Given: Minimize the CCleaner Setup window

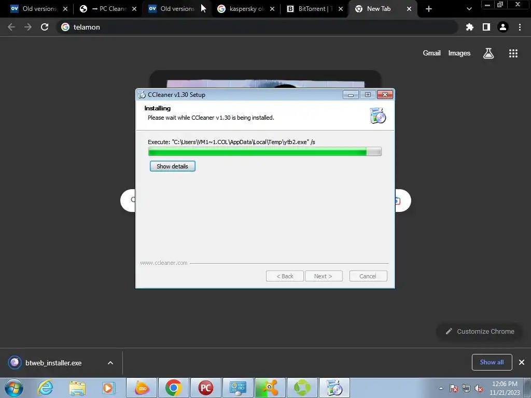Looking at the screenshot, I should (351, 95).
